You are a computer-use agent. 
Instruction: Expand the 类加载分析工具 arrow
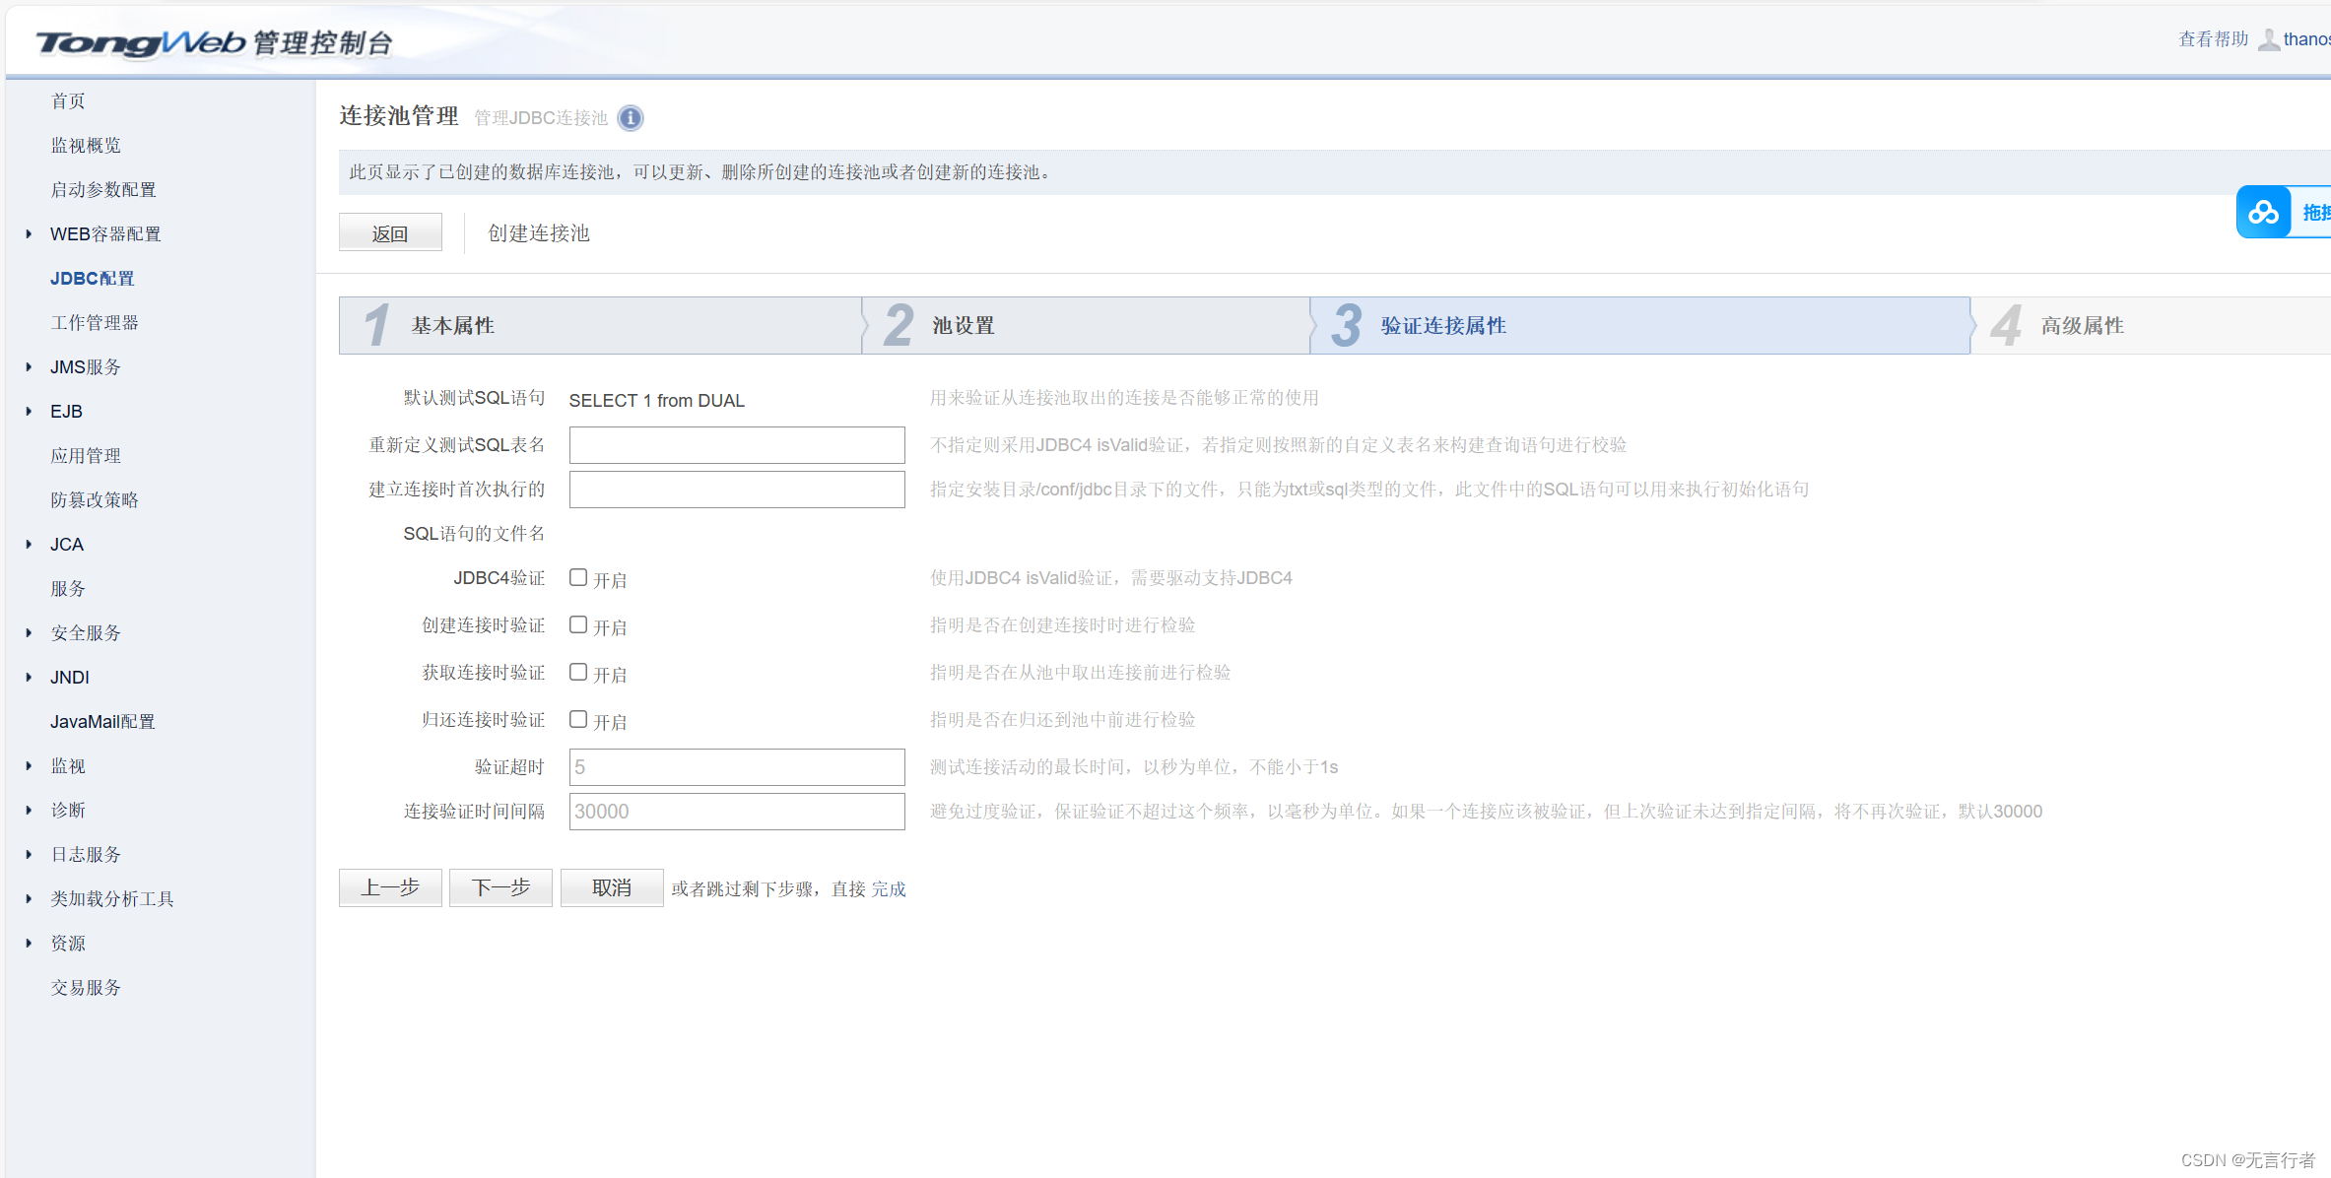[x=29, y=899]
